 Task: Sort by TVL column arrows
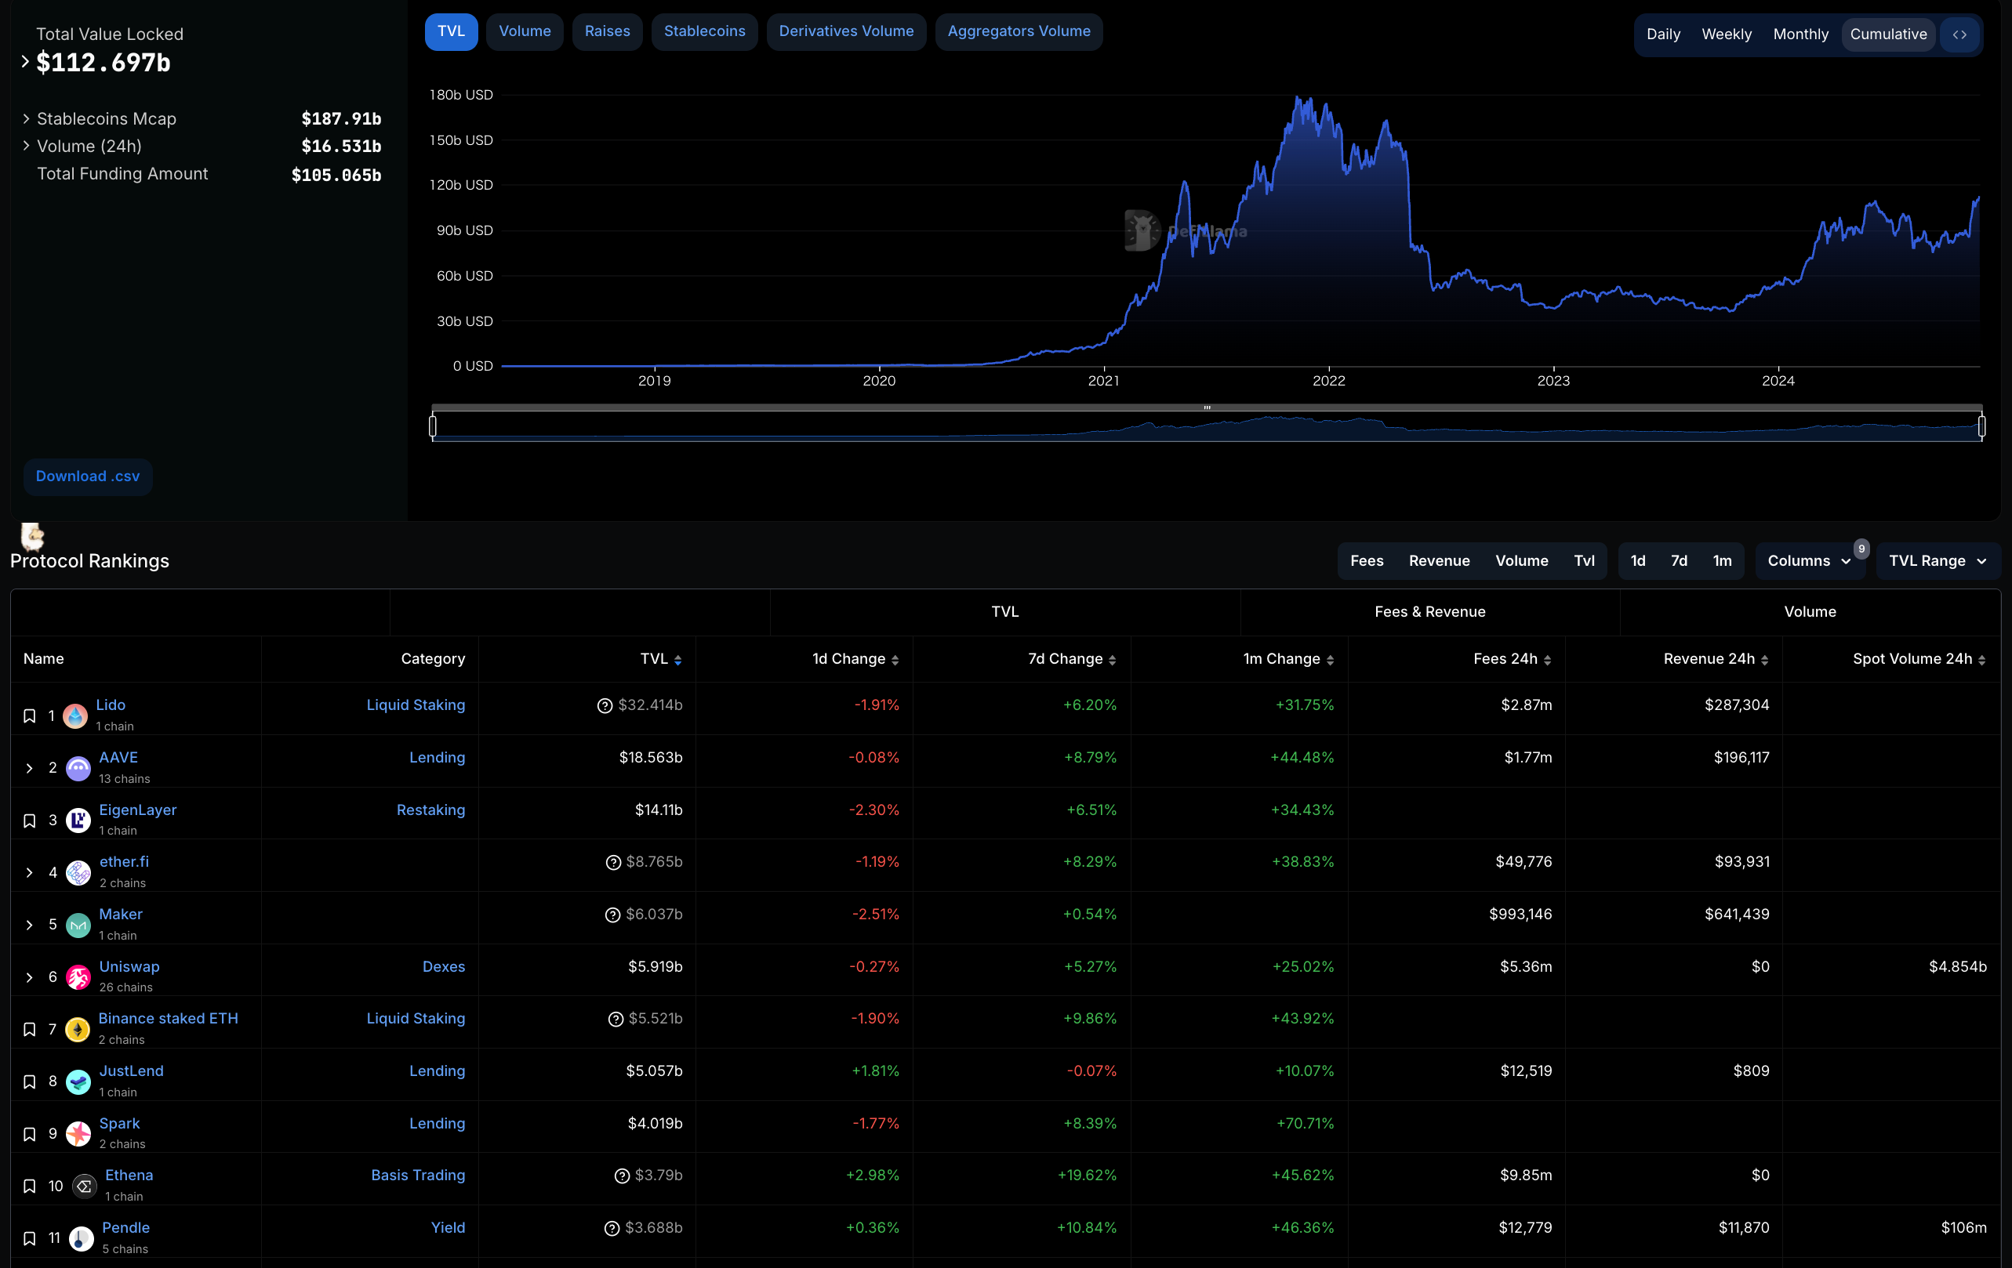pos(677,660)
